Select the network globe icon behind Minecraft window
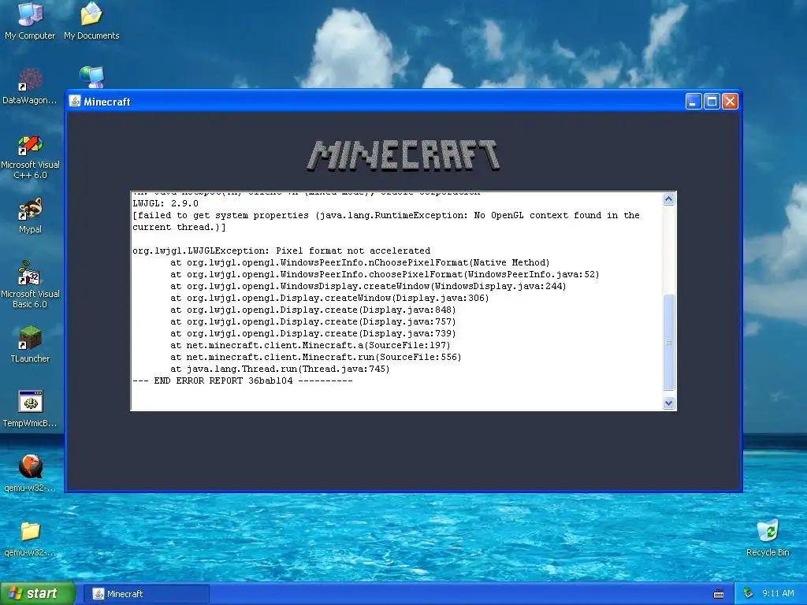This screenshot has height=605, width=807. point(91,76)
